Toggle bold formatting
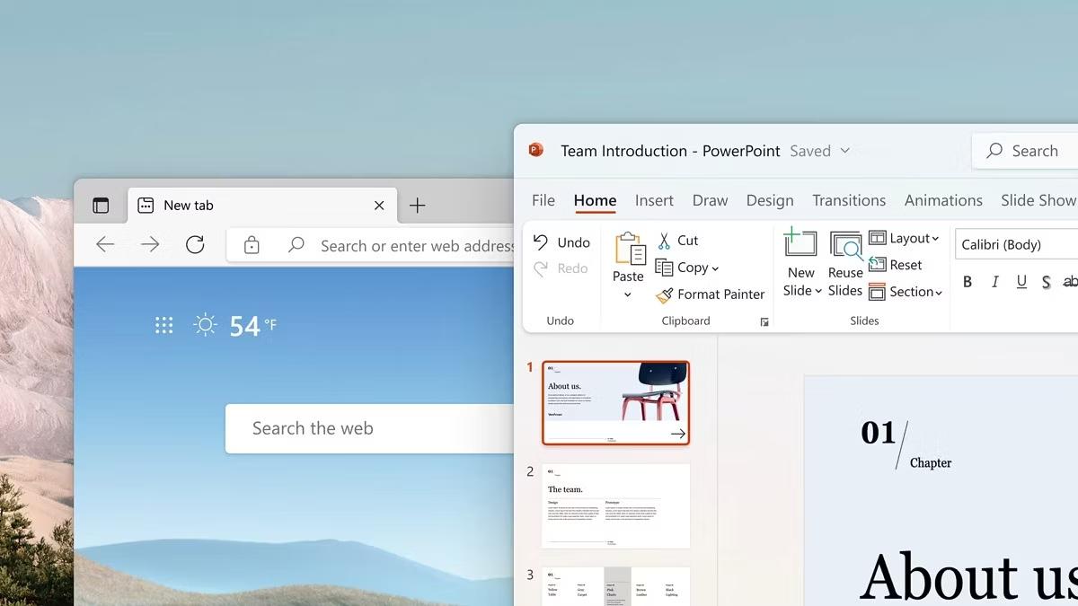1078x606 pixels. (x=968, y=281)
